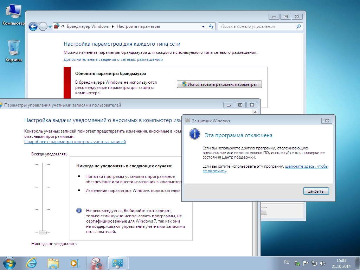Click the Back arrow in Firewall window
The height and width of the screenshot is (270, 360).
[33, 27]
